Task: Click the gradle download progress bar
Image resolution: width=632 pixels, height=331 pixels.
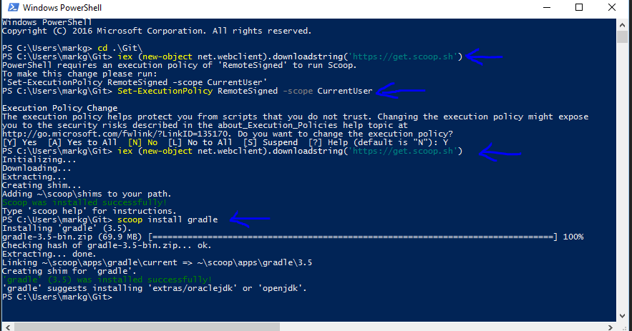Action: click(353, 237)
